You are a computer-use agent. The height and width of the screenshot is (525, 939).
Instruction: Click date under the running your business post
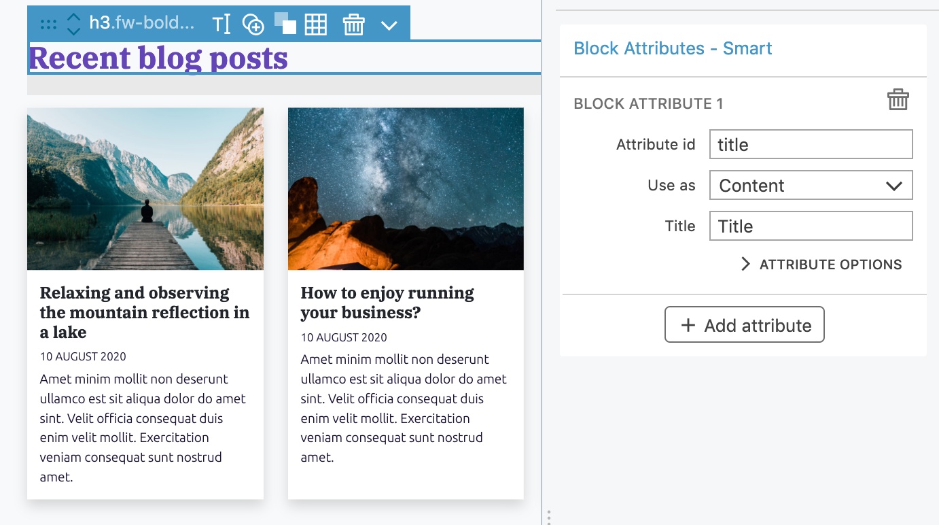[x=344, y=337]
